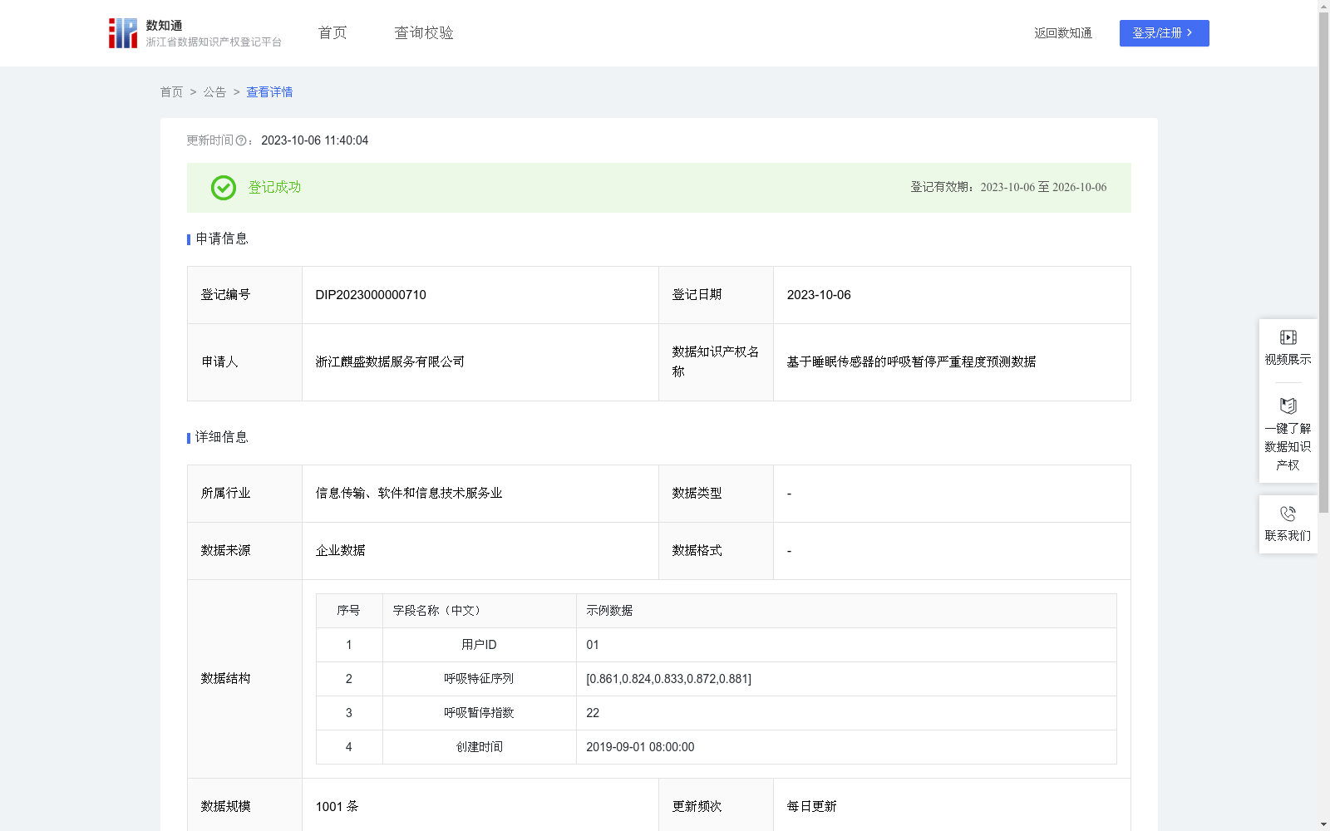This screenshot has height=831, width=1330.
Task: Click the 基于睡眠传感器的呼吸暂停严重程度预测数据 name
Action: tap(911, 362)
